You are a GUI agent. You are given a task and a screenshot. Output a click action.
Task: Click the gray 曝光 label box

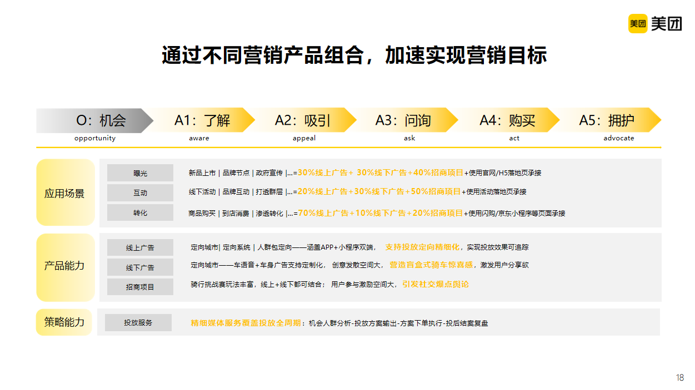point(140,173)
